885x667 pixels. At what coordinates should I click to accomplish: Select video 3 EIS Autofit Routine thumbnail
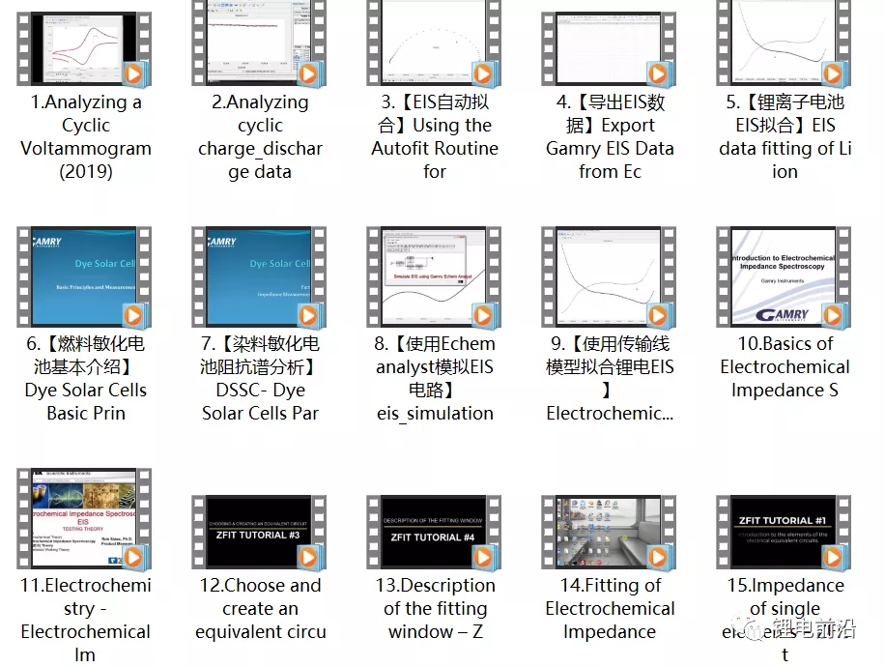point(435,43)
